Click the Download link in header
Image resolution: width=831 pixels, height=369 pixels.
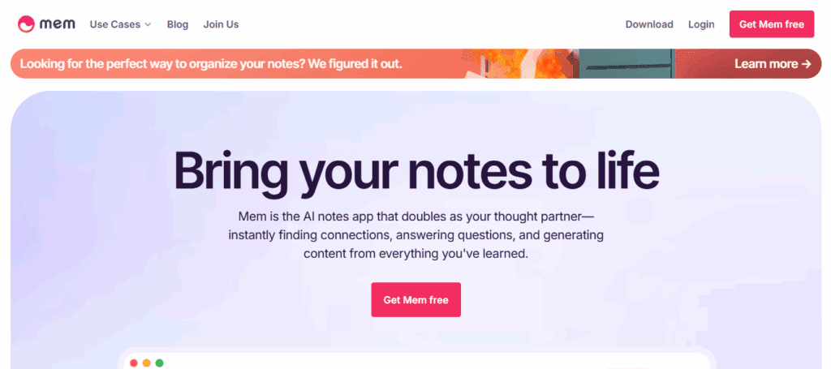[x=649, y=24]
